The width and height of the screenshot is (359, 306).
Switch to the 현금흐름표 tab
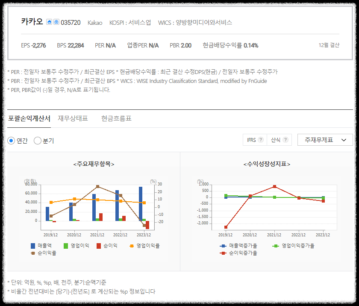pyautogui.click(x=116, y=118)
